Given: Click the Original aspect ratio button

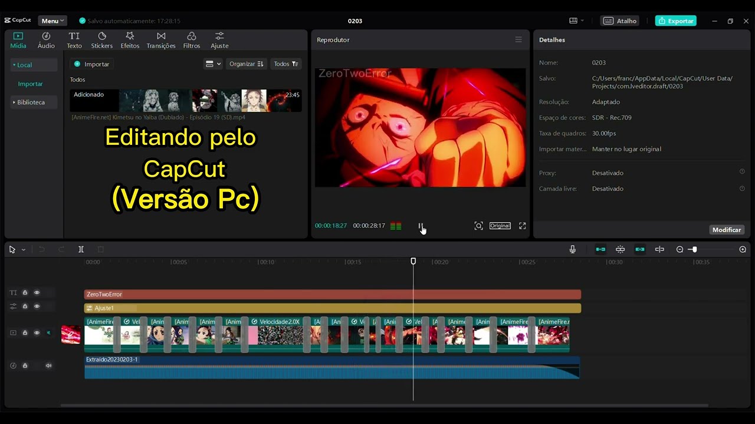Looking at the screenshot, I should point(500,226).
